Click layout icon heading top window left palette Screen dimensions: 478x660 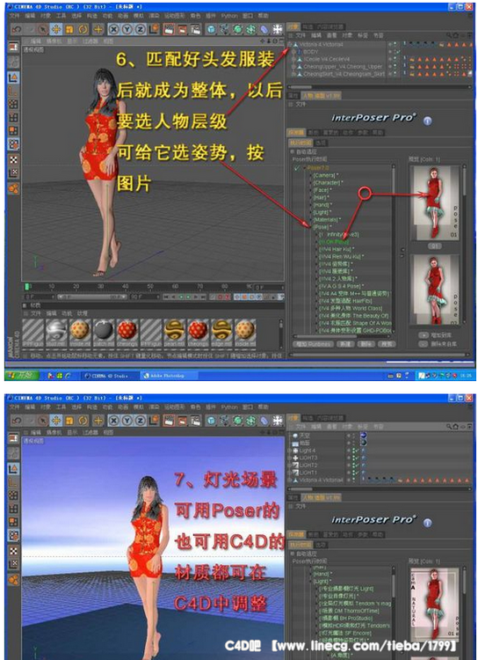[x=13, y=48]
